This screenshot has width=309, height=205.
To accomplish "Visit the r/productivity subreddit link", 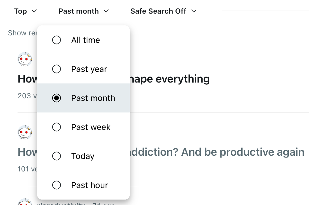I will 62,203.
